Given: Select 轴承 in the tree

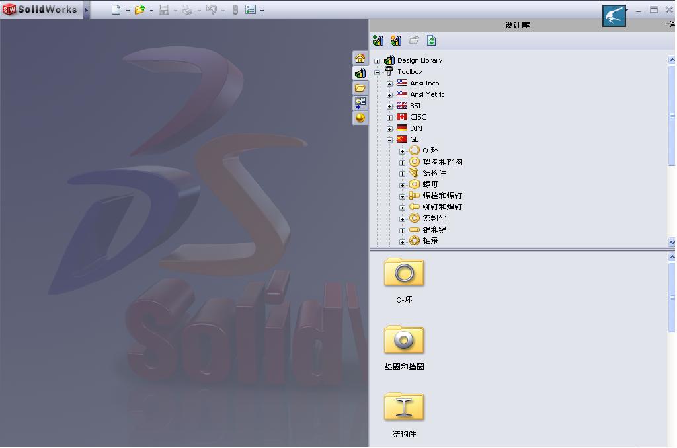Looking at the screenshot, I should 430,241.
